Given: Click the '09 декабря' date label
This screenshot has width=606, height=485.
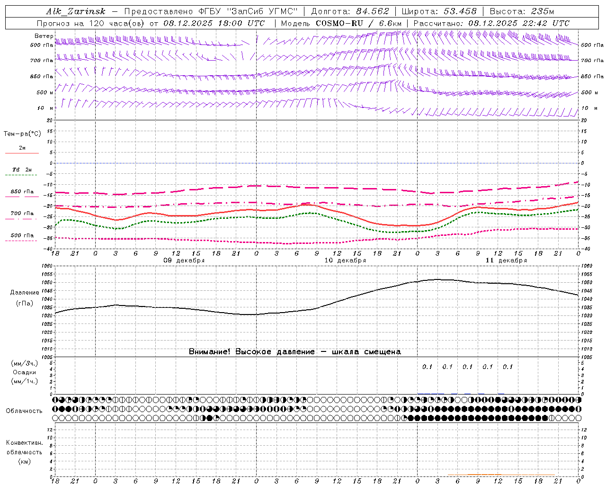Looking at the screenshot, I should (x=184, y=260).
